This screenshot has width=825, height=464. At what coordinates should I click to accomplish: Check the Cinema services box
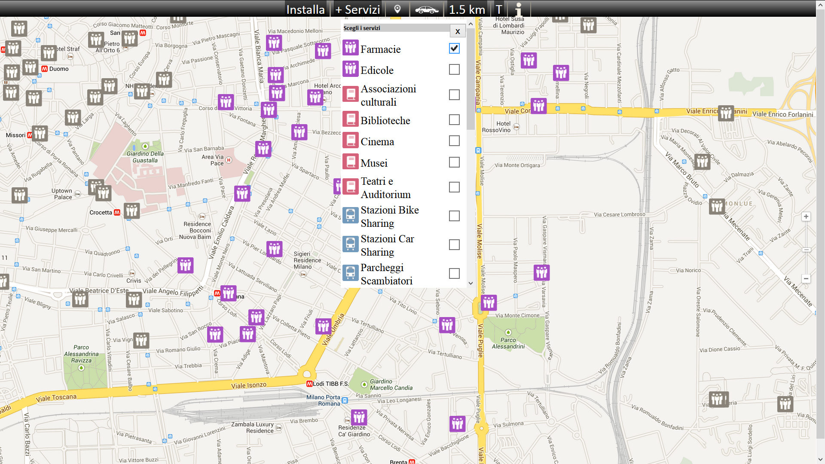454,141
